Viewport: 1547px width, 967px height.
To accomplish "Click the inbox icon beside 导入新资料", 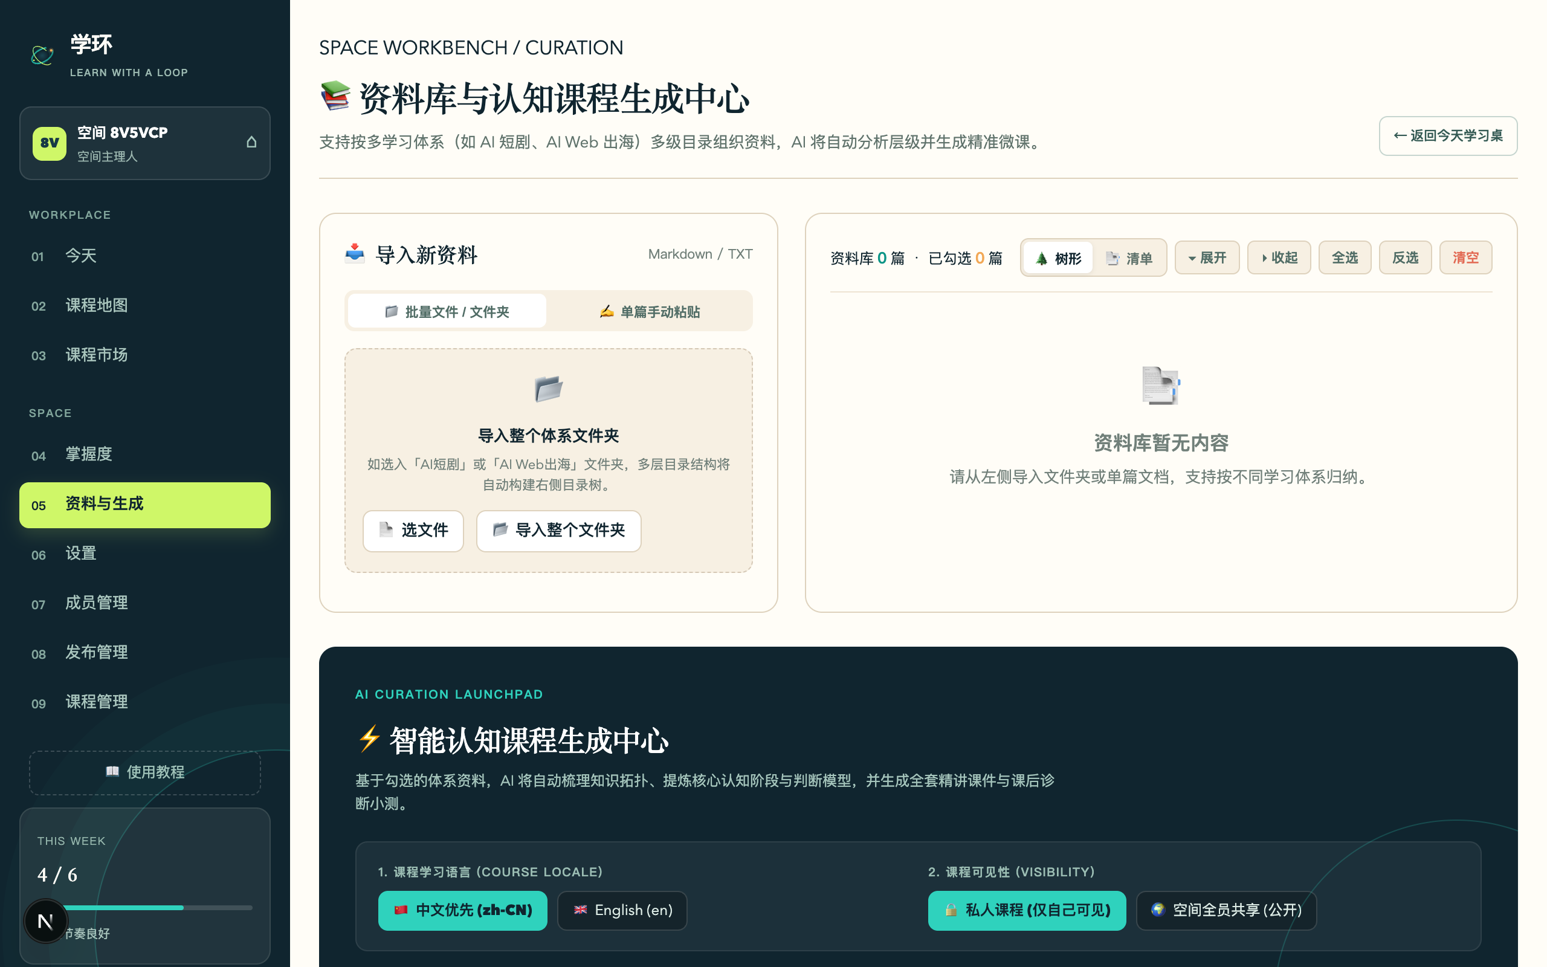I will pos(355,254).
